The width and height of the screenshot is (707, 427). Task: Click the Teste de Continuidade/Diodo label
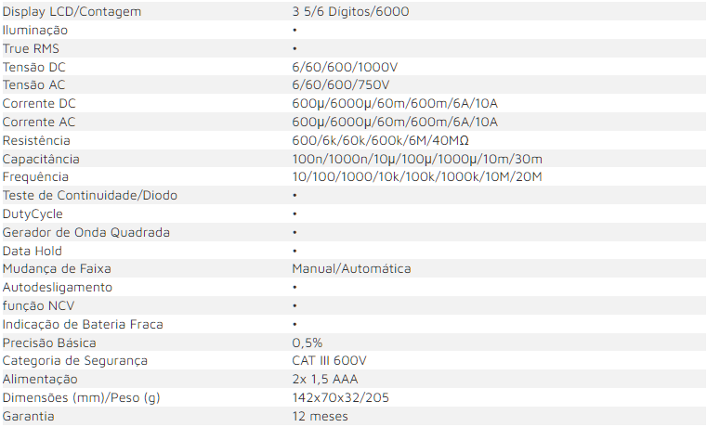(90, 195)
